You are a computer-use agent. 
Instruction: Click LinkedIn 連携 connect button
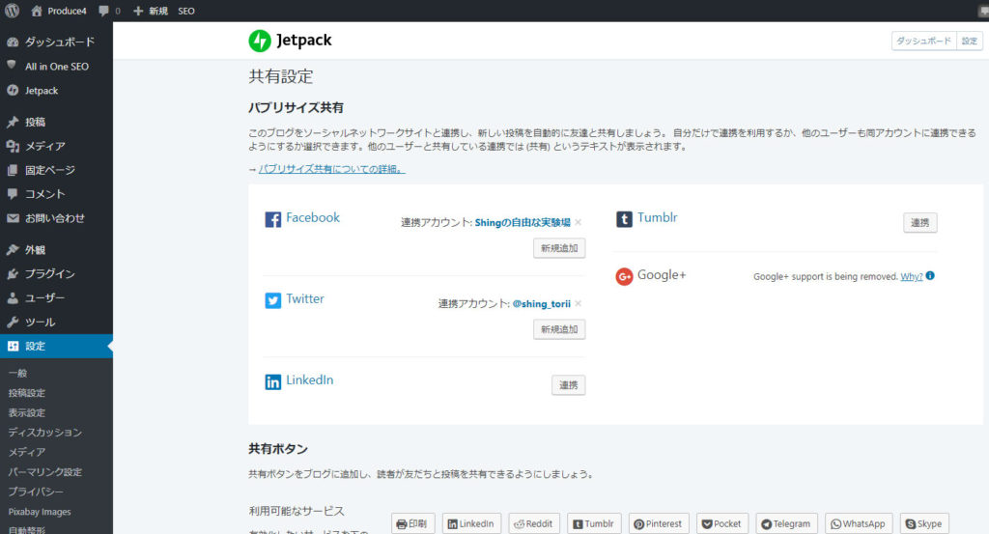[568, 385]
